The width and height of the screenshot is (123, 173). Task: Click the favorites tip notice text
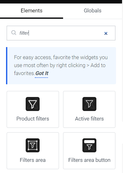(x=61, y=65)
